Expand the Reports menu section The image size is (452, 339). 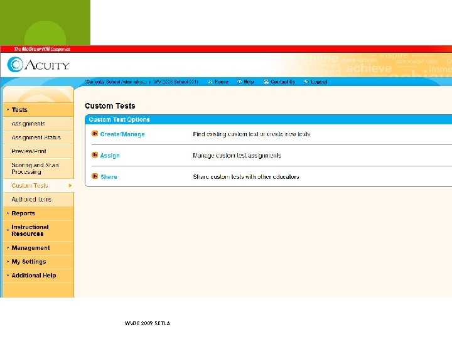tap(39, 213)
